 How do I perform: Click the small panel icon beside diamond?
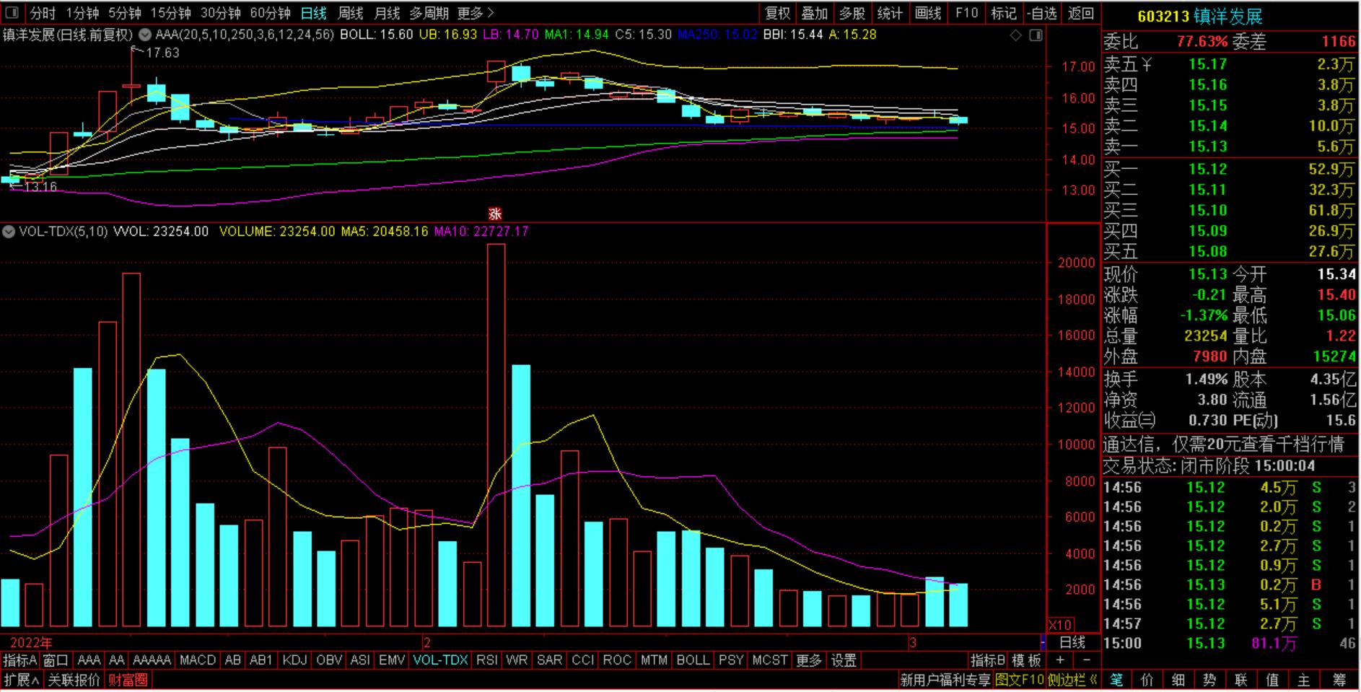(1036, 35)
